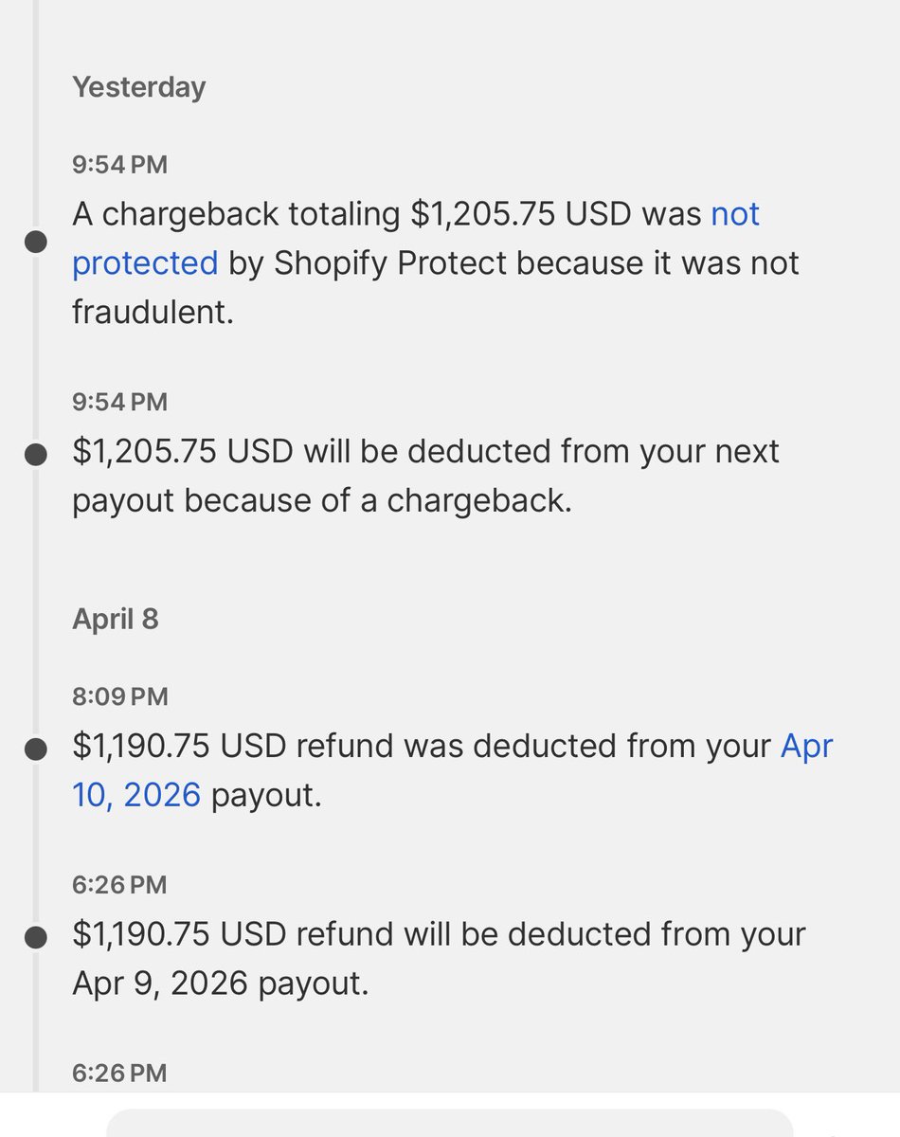Open the "not protected" link

click(x=144, y=262)
